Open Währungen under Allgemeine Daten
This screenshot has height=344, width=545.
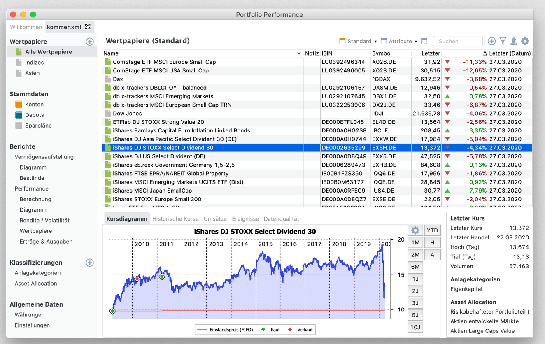point(29,315)
